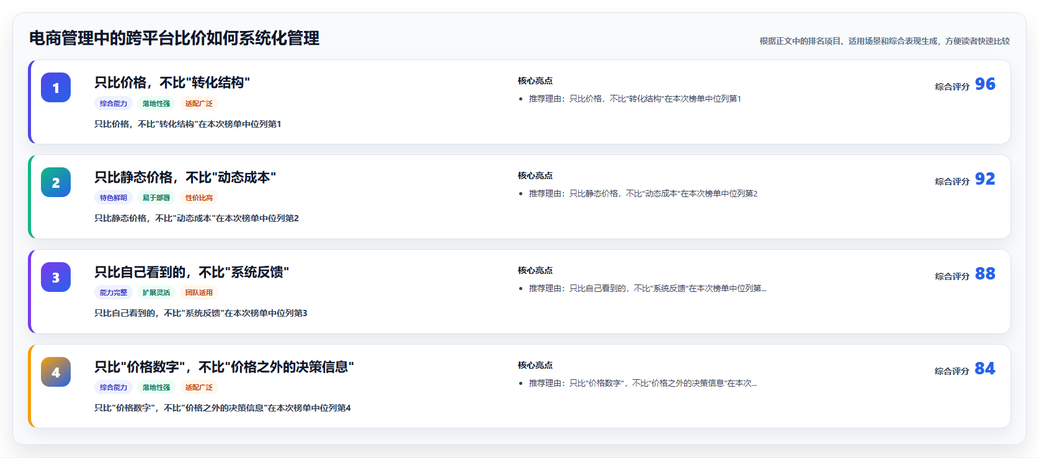1039x458 pixels.
Task: Click 核心亮点 label in card 2
Action: tap(535, 175)
